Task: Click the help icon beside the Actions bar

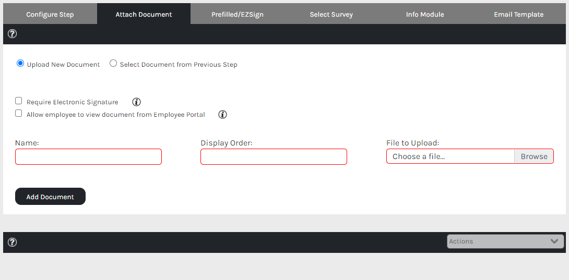Action: pyautogui.click(x=13, y=242)
